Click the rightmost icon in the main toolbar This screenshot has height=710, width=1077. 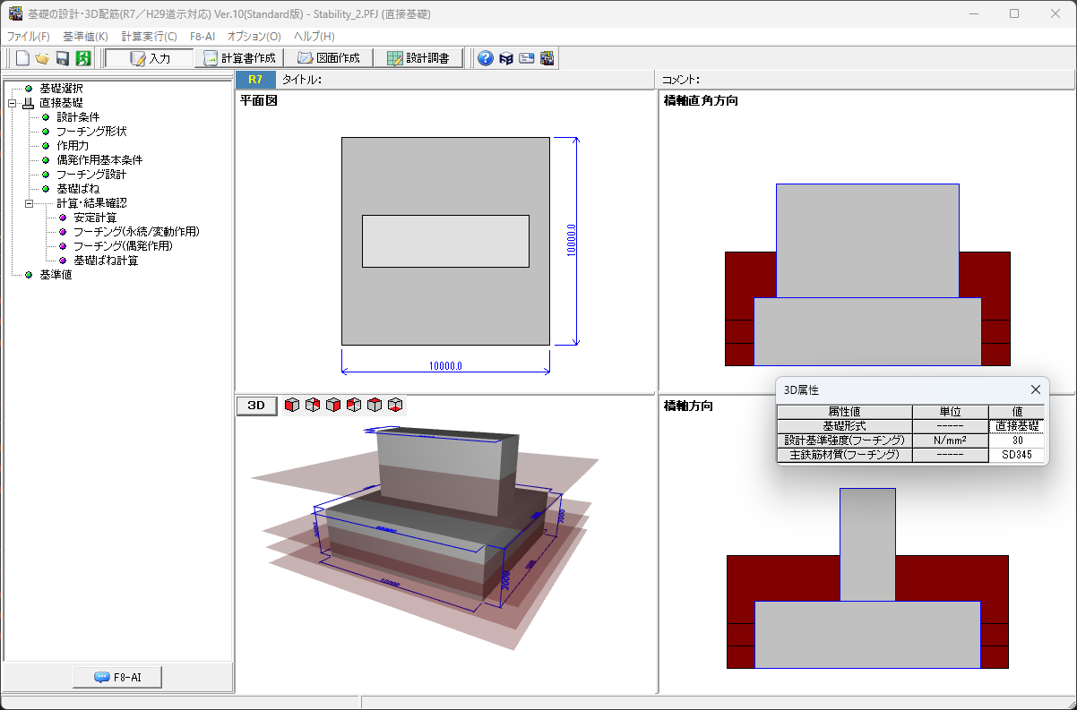tap(547, 58)
